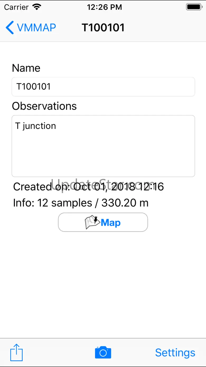Tap the Name field label
Screen dimensions: 206x367
pos(26,68)
